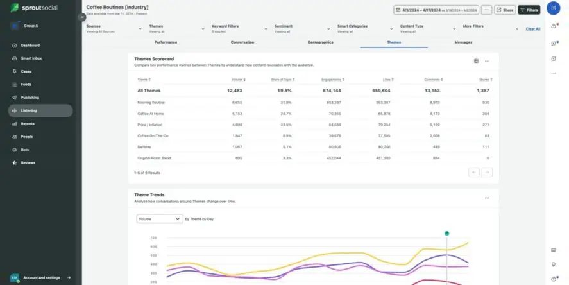Open the notifications bell icon
Viewport: 569px width, 285px height.
(554, 26)
